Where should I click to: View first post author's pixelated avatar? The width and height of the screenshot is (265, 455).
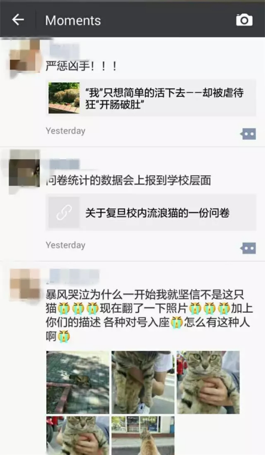click(24, 56)
